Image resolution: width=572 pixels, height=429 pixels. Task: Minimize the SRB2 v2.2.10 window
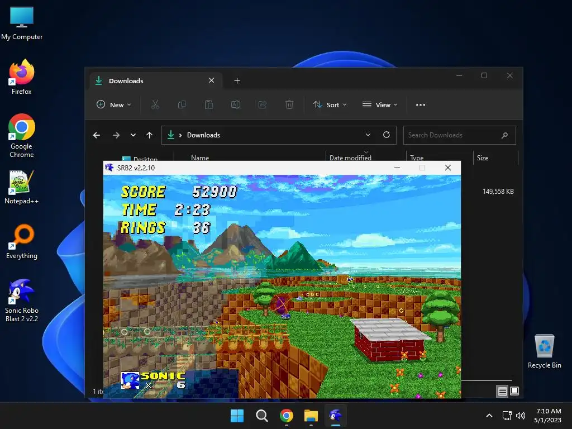397,168
